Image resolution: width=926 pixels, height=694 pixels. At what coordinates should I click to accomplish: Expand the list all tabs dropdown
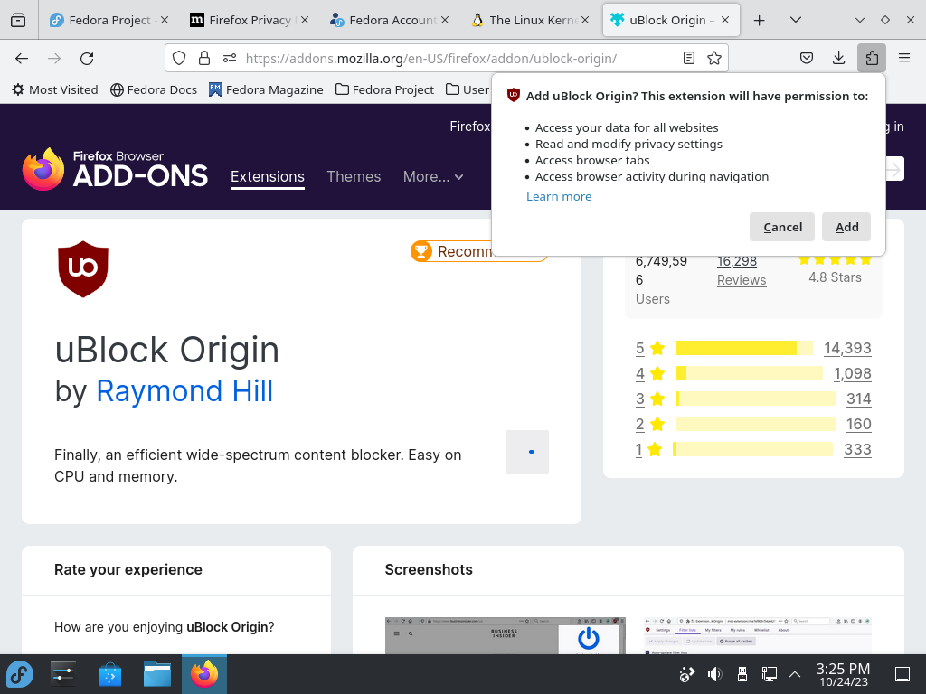(x=796, y=20)
